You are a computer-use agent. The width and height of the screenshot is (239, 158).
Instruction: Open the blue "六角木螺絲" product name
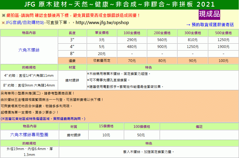[29, 50]
